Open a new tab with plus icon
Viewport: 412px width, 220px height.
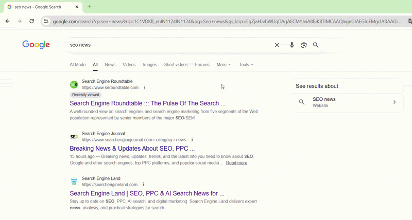pos(89,7)
